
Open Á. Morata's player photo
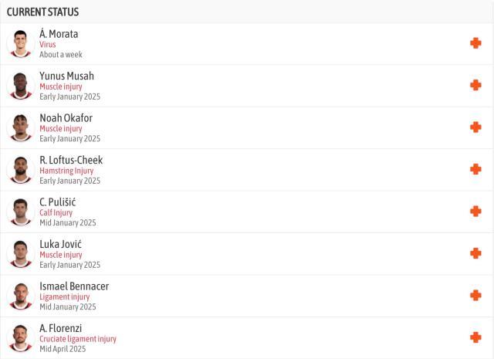20,43
